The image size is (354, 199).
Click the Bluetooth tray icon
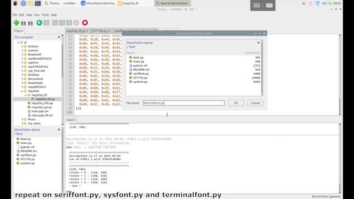[x=311, y=3]
